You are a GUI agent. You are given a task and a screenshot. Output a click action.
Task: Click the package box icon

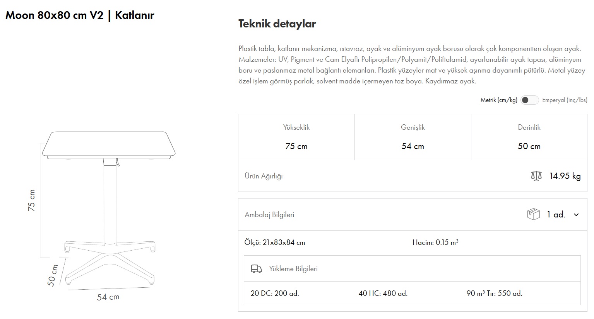[533, 214]
